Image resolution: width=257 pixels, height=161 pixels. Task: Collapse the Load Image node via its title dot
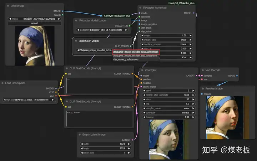pos(8,6)
